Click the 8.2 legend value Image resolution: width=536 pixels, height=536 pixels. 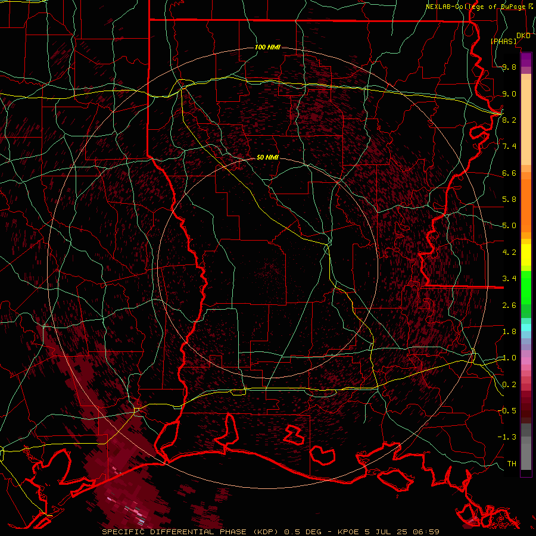[509, 120]
